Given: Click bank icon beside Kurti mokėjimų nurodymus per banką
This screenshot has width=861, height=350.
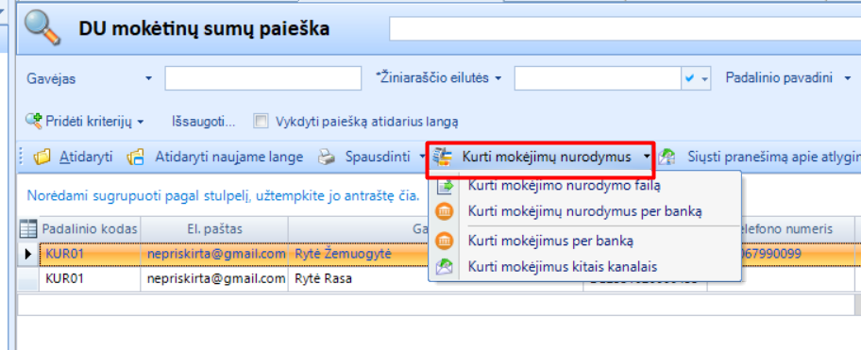Looking at the screenshot, I should coord(445,211).
